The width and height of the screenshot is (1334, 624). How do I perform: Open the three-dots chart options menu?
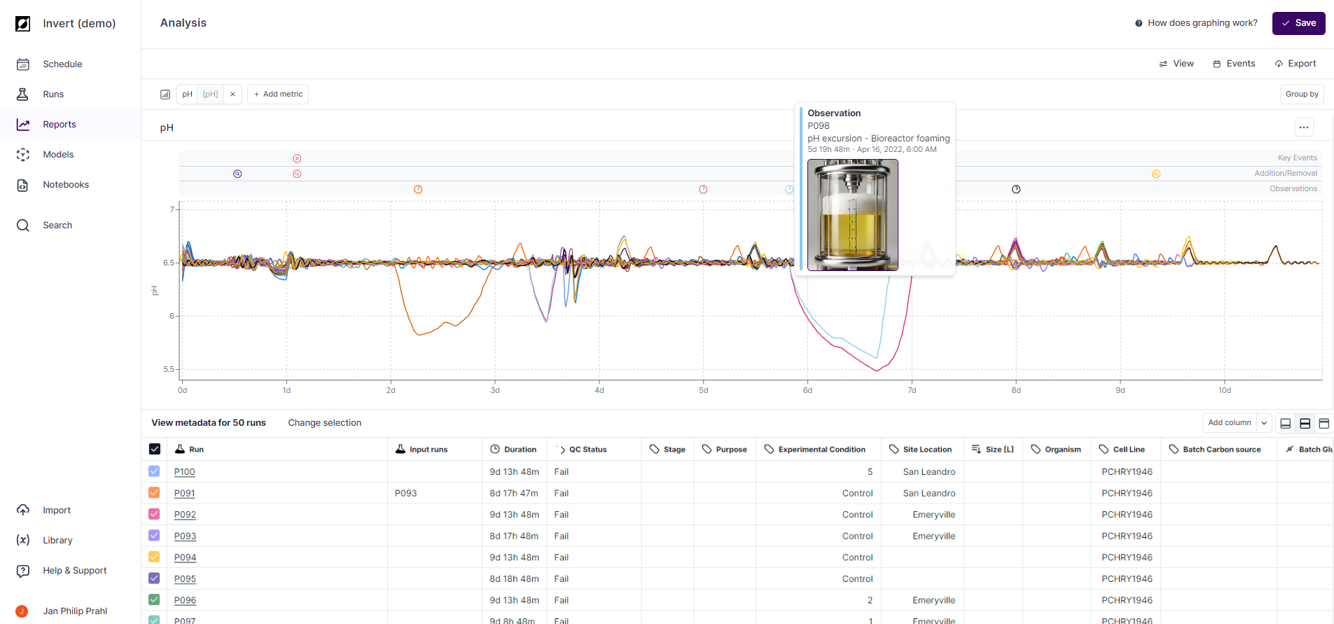[1303, 127]
